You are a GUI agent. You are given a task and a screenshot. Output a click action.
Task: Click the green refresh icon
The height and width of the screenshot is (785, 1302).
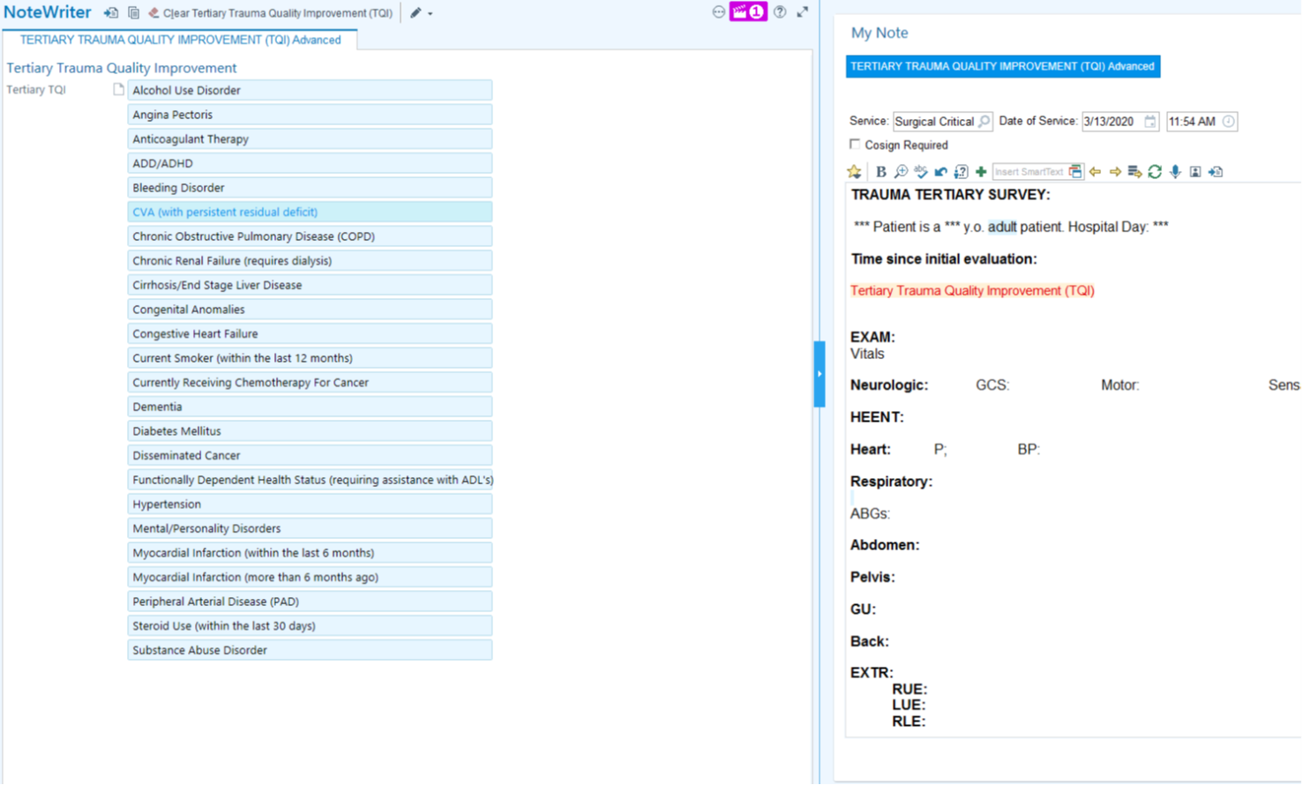[x=1155, y=172]
